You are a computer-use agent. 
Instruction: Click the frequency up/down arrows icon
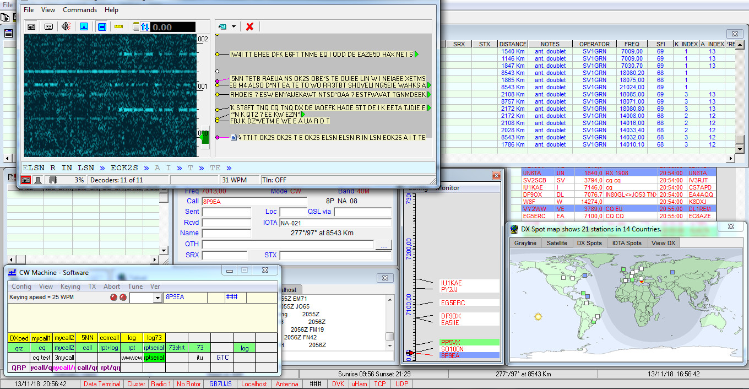pos(144,26)
